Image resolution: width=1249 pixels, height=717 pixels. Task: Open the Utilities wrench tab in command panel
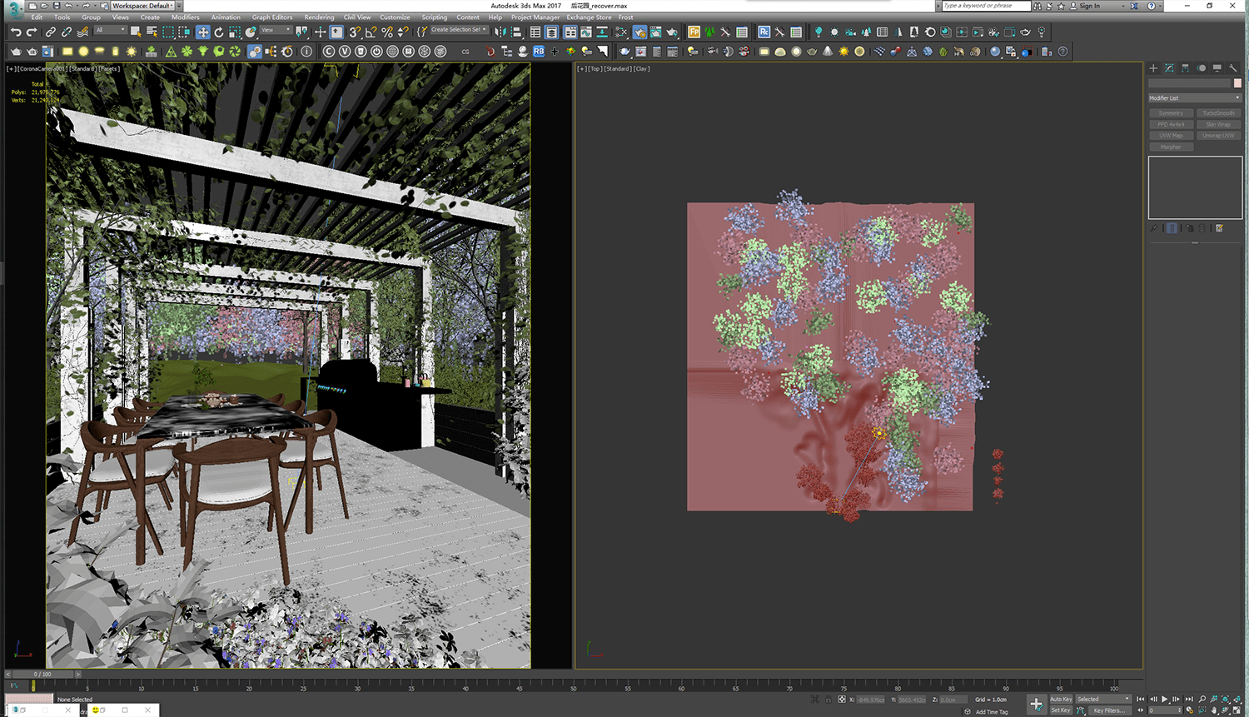coord(1232,68)
